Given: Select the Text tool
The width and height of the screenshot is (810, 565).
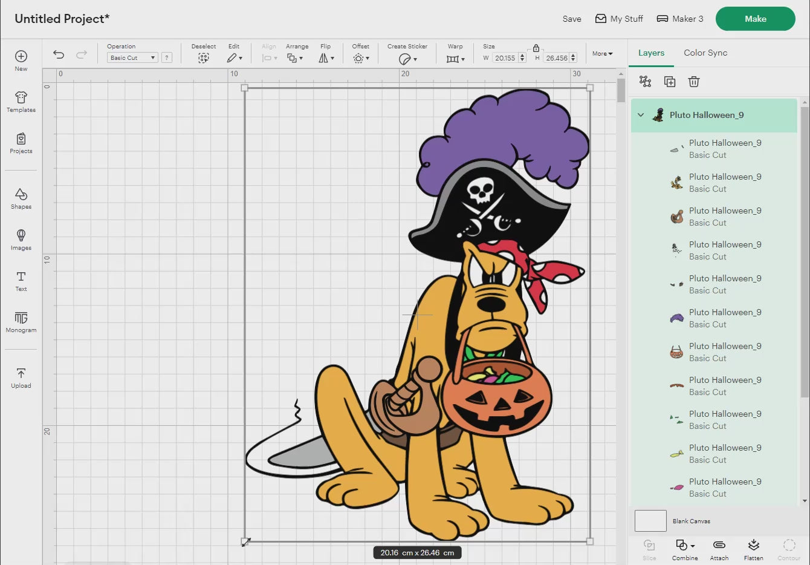Looking at the screenshot, I should (x=21, y=281).
